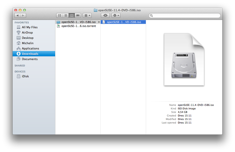Click the Size value 4,54 GB

182,112
